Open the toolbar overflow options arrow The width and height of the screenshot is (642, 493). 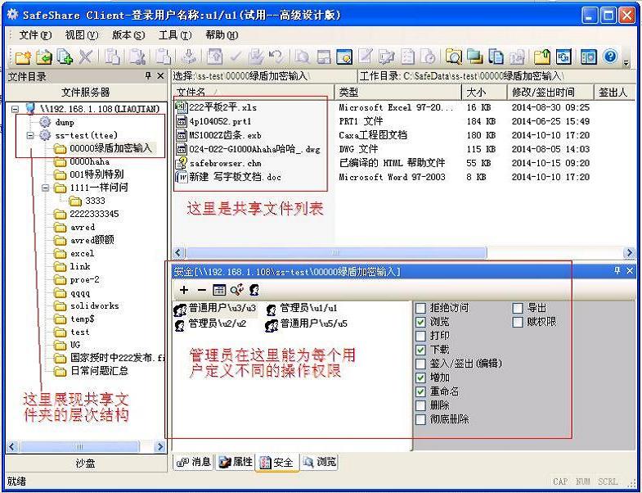coord(626,63)
